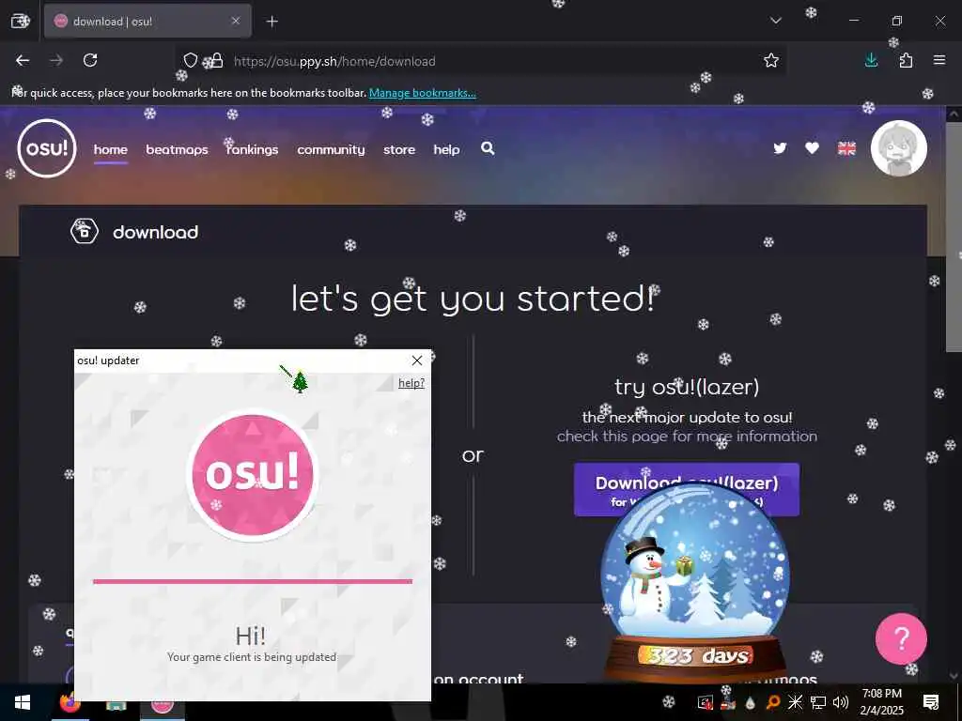Open the community menu item
The height and width of the screenshot is (721, 962).
(x=331, y=149)
